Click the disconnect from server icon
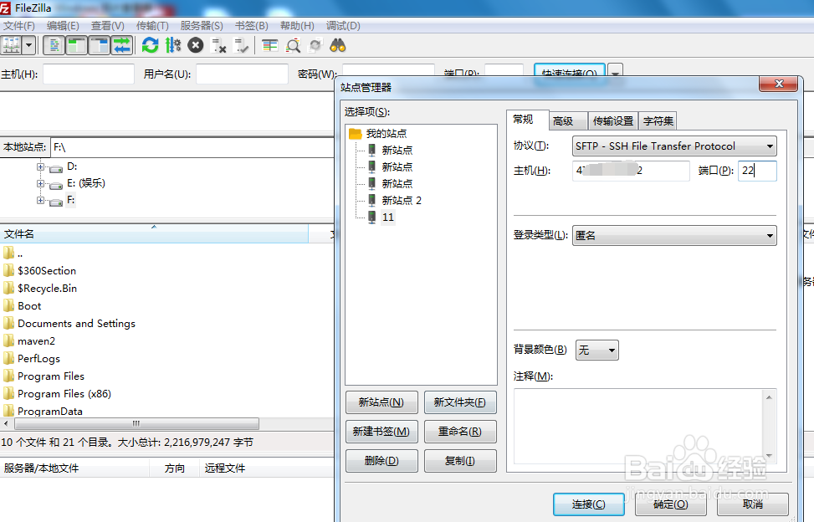 pos(218,46)
